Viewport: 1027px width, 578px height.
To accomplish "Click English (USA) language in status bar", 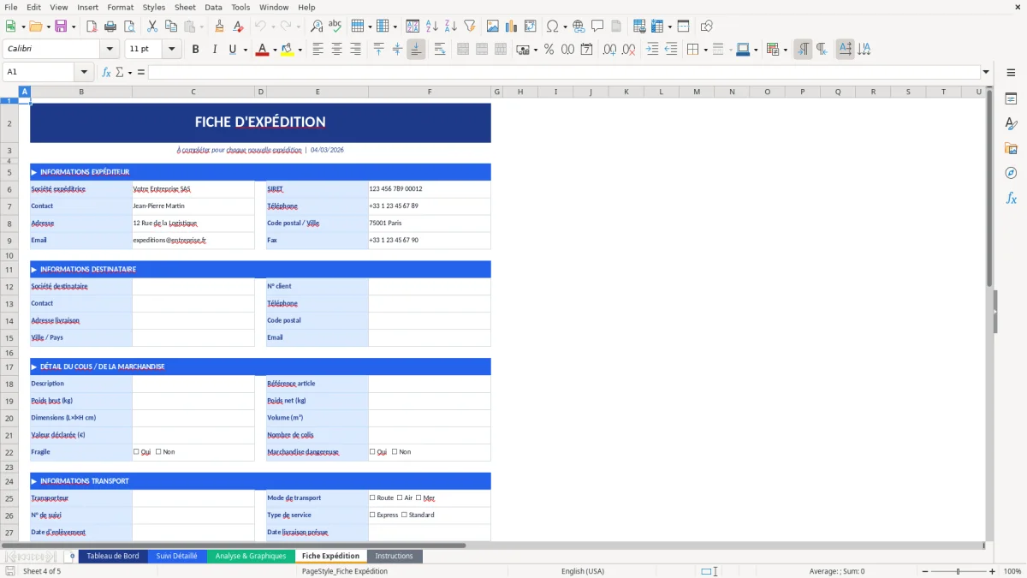I will [x=583, y=571].
